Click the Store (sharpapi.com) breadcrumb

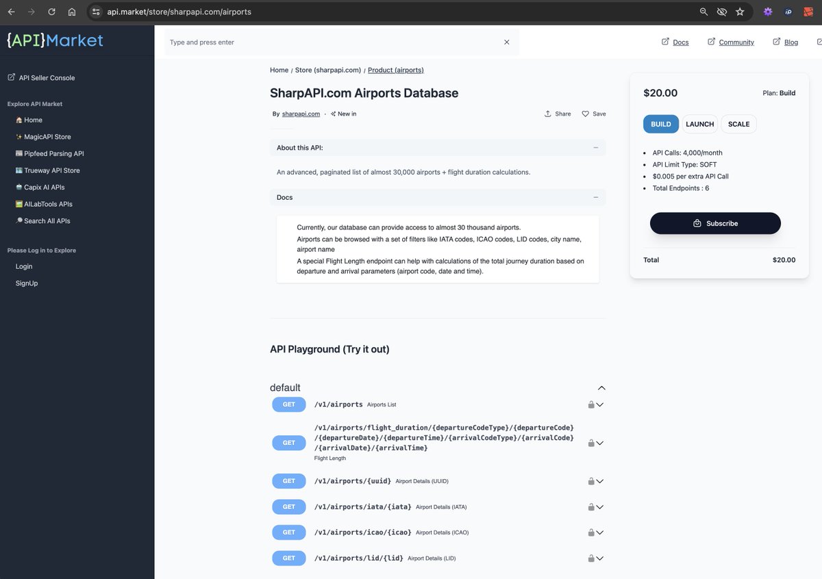(328, 70)
